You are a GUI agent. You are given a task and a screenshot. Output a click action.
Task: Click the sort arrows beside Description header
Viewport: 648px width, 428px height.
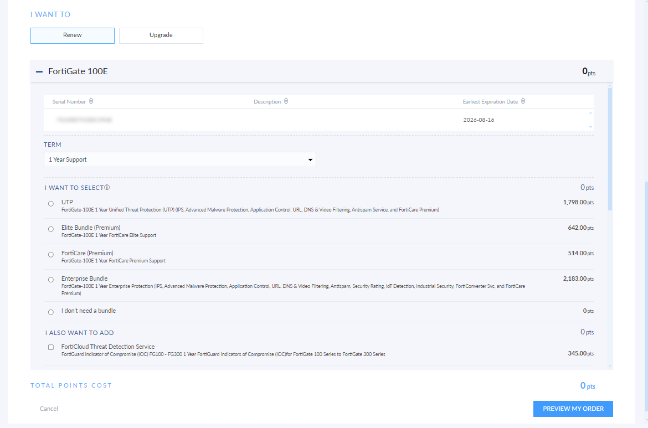pos(286,101)
